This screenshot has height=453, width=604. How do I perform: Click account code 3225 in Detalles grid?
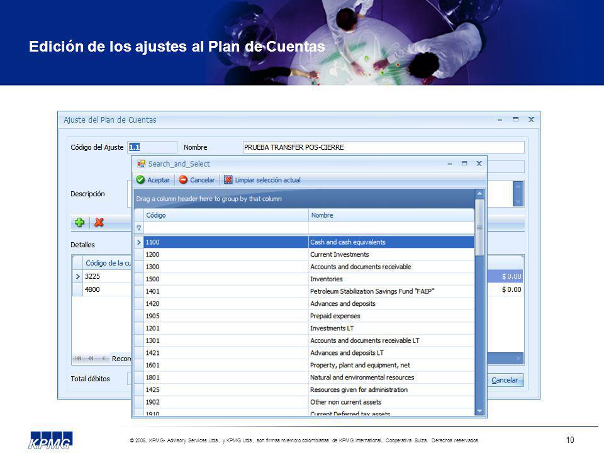tap(92, 276)
